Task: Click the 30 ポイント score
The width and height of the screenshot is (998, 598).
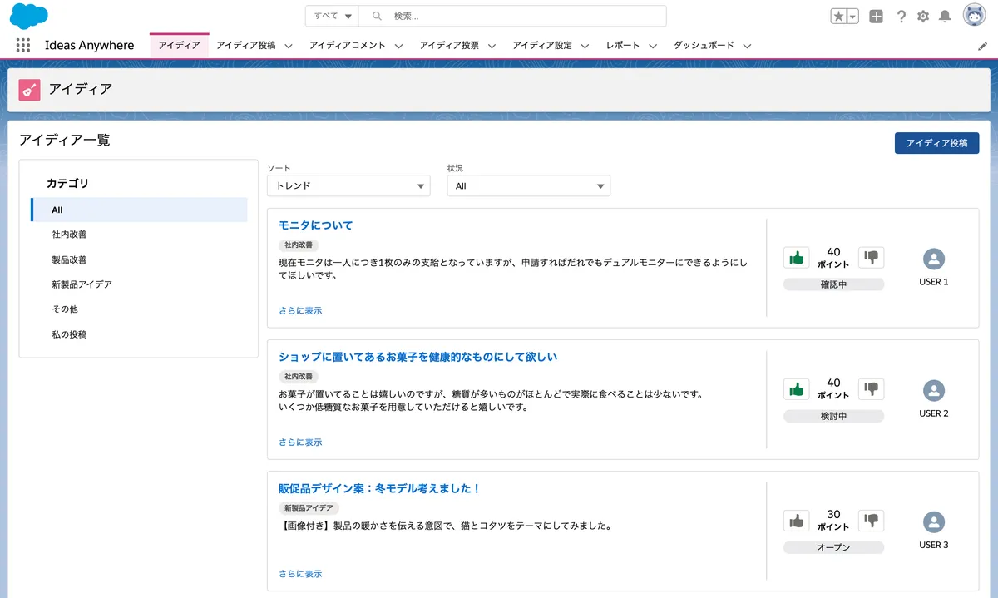Action: (x=833, y=520)
